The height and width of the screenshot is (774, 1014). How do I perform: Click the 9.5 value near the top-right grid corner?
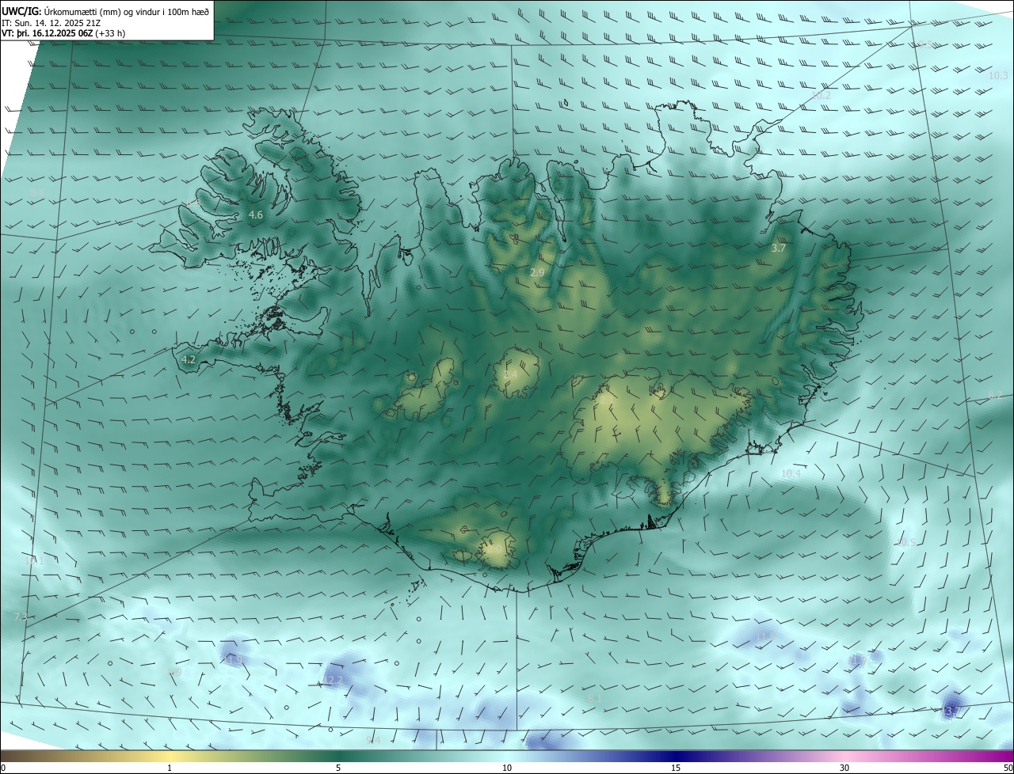pos(925,44)
